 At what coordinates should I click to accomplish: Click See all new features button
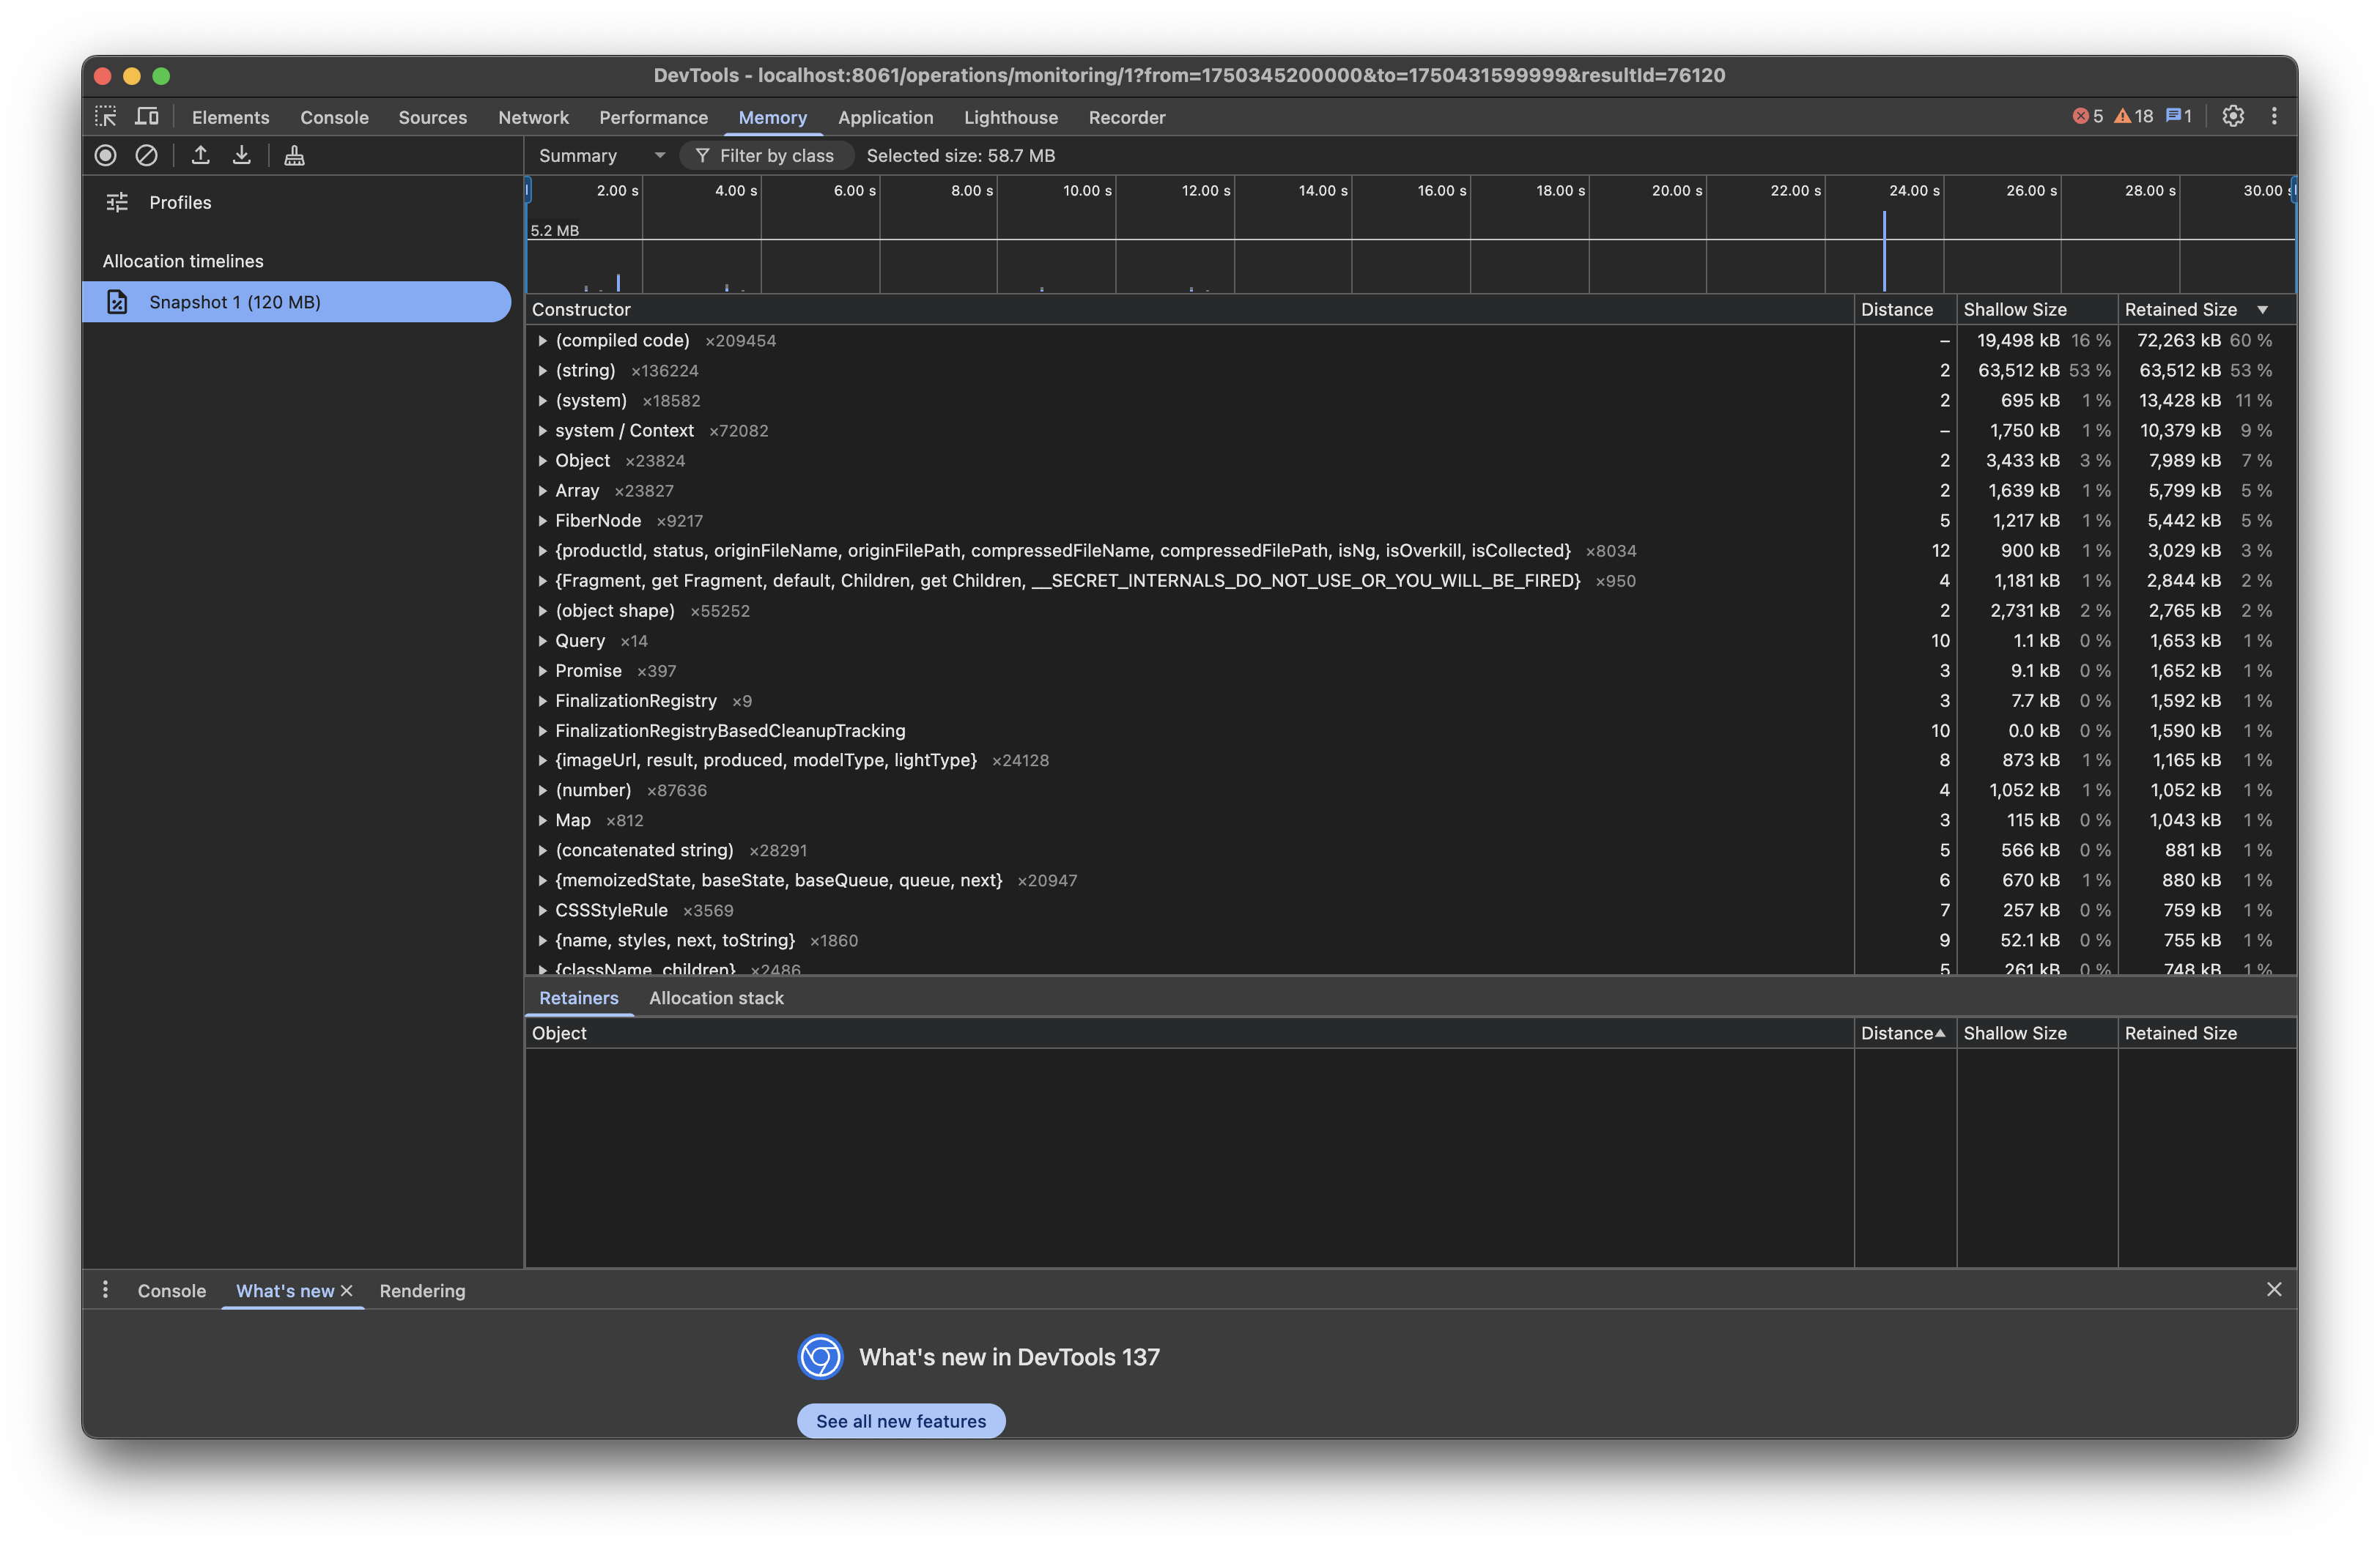900,1420
